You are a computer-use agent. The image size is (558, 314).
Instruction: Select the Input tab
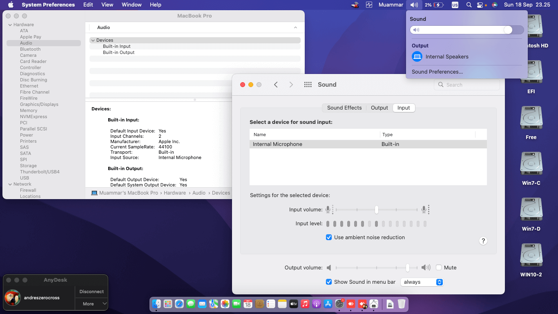pos(404,108)
